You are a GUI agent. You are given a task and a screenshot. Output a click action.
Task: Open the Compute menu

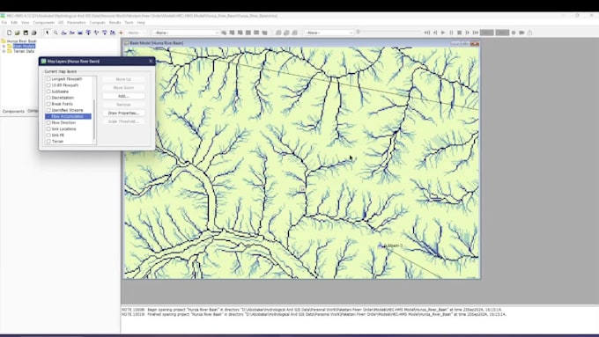tap(97, 23)
